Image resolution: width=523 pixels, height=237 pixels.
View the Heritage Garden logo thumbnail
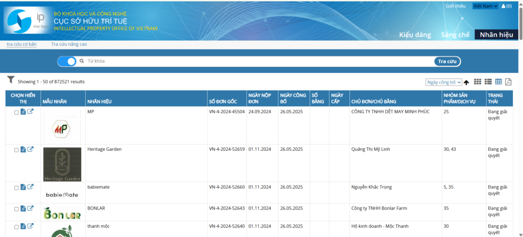coord(62,165)
